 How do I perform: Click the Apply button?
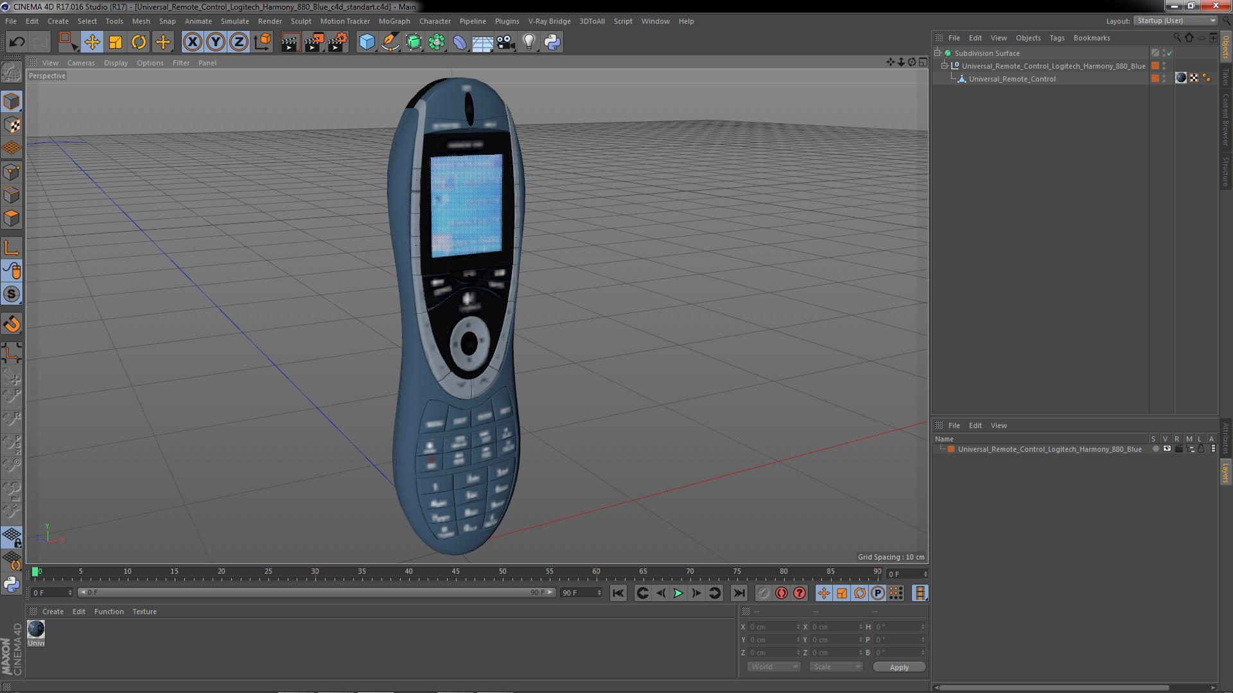899,667
